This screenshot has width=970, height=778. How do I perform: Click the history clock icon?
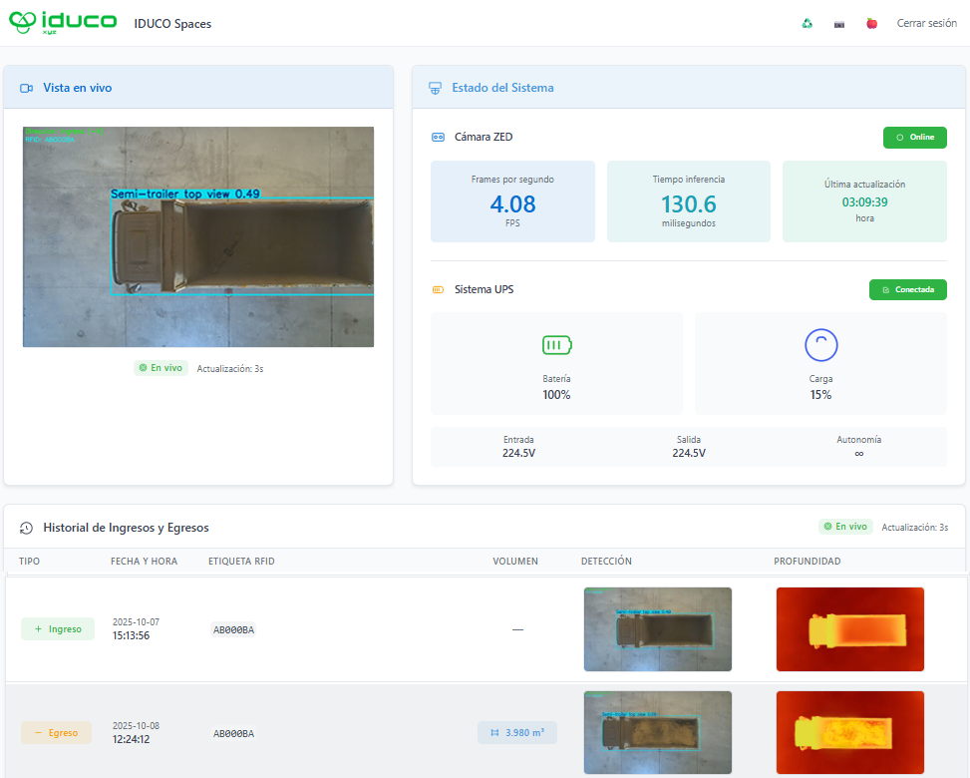(x=27, y=528)
